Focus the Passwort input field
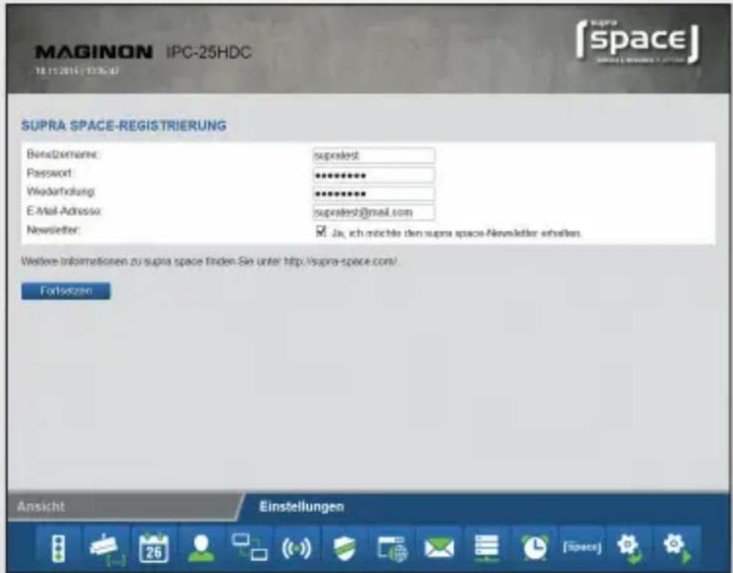Screen dimensions: 733x573 tap(373, 175)
